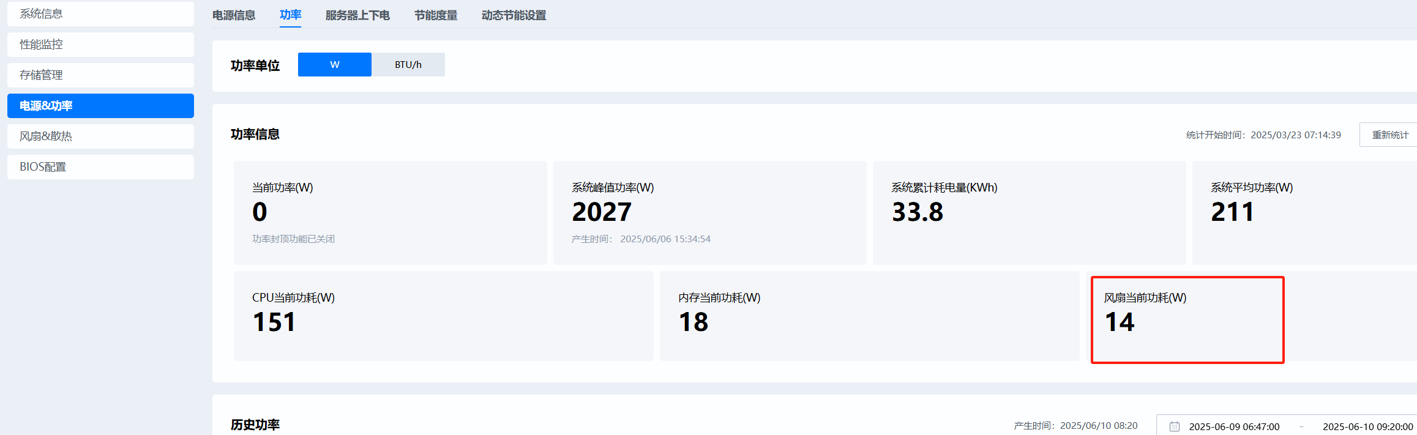Image resolution: width=1417 pixels, height=435 pixels.
Task: Switch power unit to BTU/h
Action: pos(408,65)
